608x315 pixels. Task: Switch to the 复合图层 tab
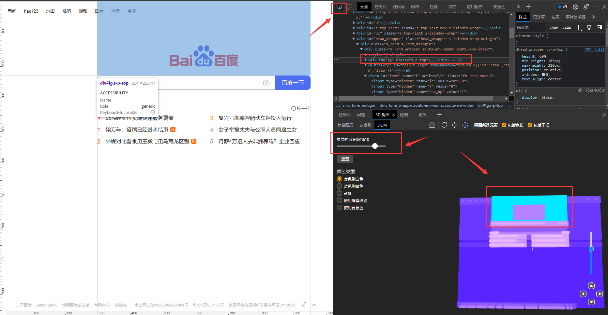(345, 125)
